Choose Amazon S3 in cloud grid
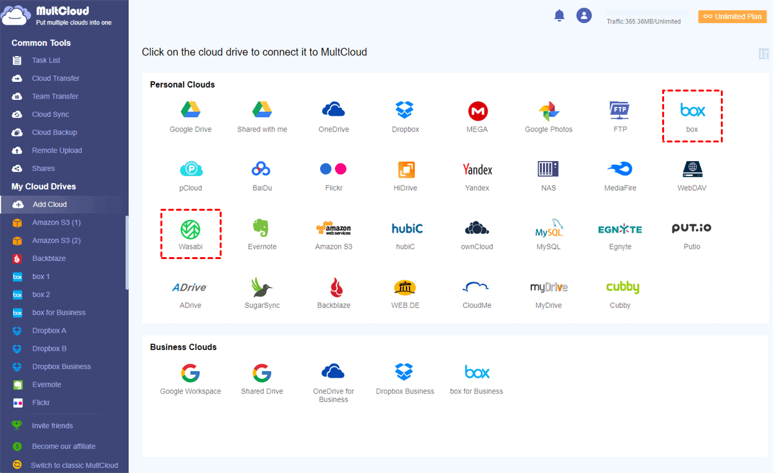 [334, 235]
